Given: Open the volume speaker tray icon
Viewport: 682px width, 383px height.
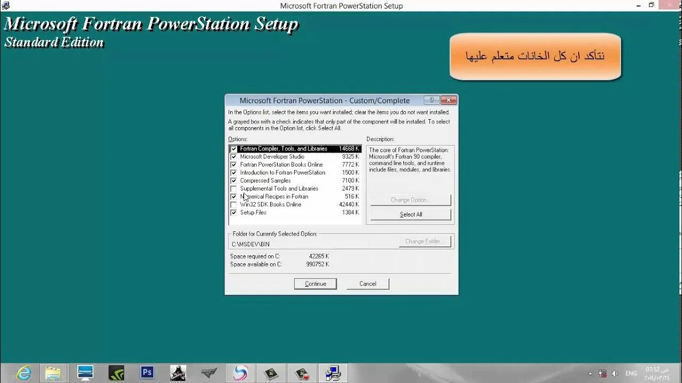Looking at the screenshot, I should point(615,373).
